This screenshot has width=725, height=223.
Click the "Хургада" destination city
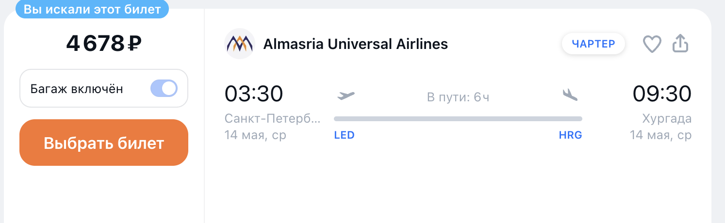666,119
